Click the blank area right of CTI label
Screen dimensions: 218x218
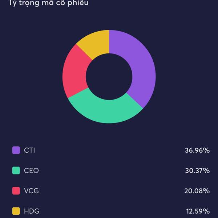click(110, 150)
